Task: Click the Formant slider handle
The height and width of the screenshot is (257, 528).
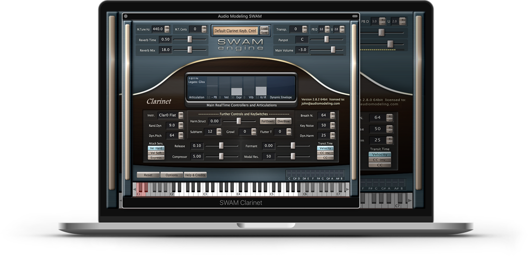Action: (x=293, y=146)
